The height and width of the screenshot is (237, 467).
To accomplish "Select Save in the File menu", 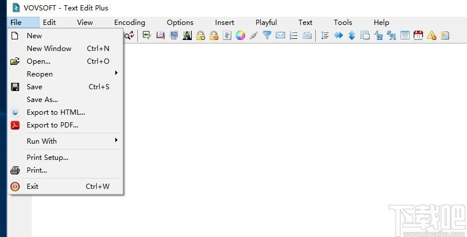I will pos(65,87).
